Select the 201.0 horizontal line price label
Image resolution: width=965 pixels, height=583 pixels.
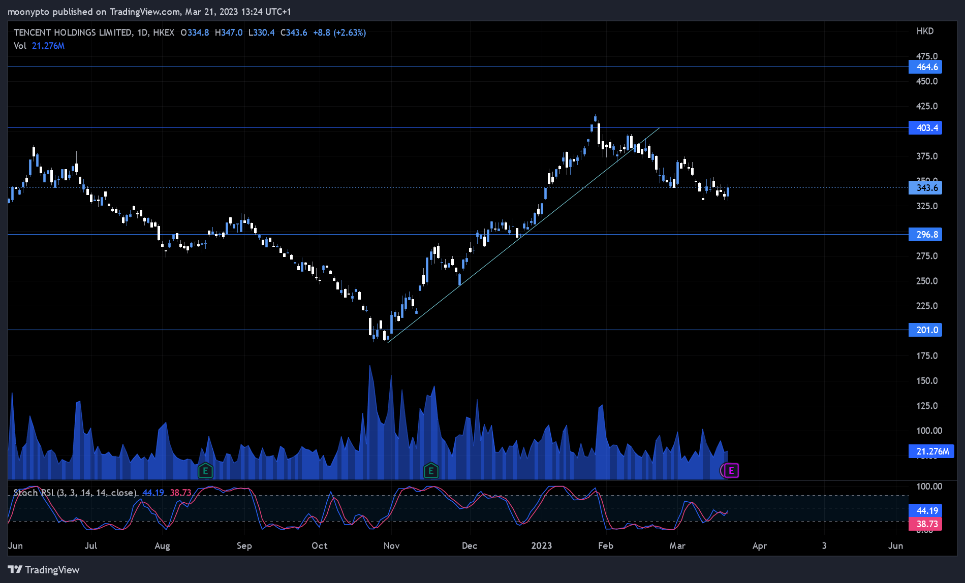925,330
